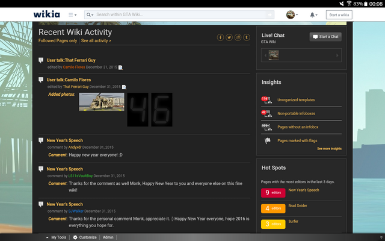Viewport: 385px width, 241px height.
Task: Tap the 00:08 clock in status bar
Action: coord(375,4)
